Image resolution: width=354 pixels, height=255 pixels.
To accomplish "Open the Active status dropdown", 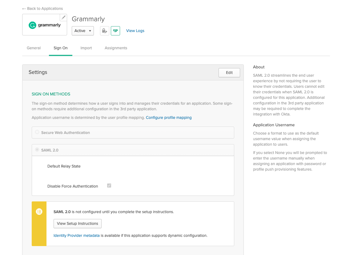I will coord(83,31).
